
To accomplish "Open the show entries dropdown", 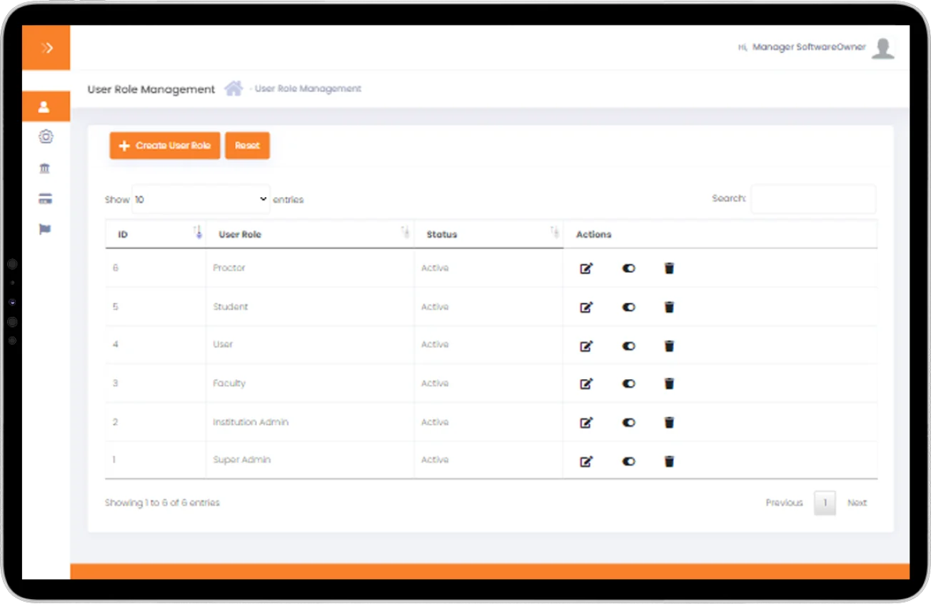I will (x=201, y=200).
